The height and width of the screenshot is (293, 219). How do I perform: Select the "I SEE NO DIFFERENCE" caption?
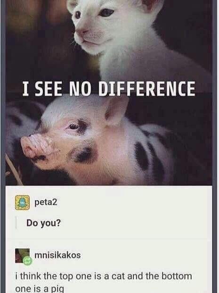point(109,89)
